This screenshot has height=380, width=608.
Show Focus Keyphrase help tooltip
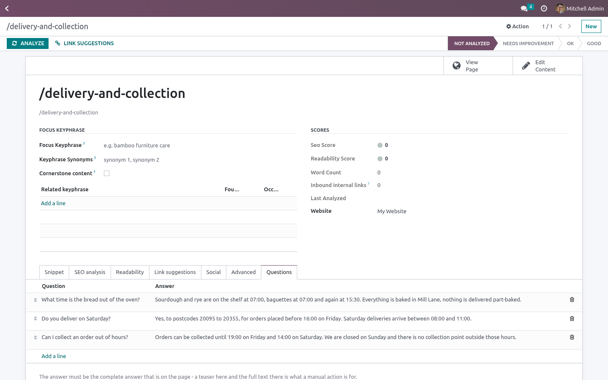click(x=84, y=144)
